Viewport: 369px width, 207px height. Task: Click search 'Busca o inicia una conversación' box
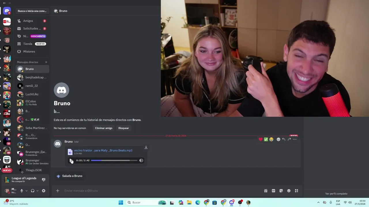[32, 11]
